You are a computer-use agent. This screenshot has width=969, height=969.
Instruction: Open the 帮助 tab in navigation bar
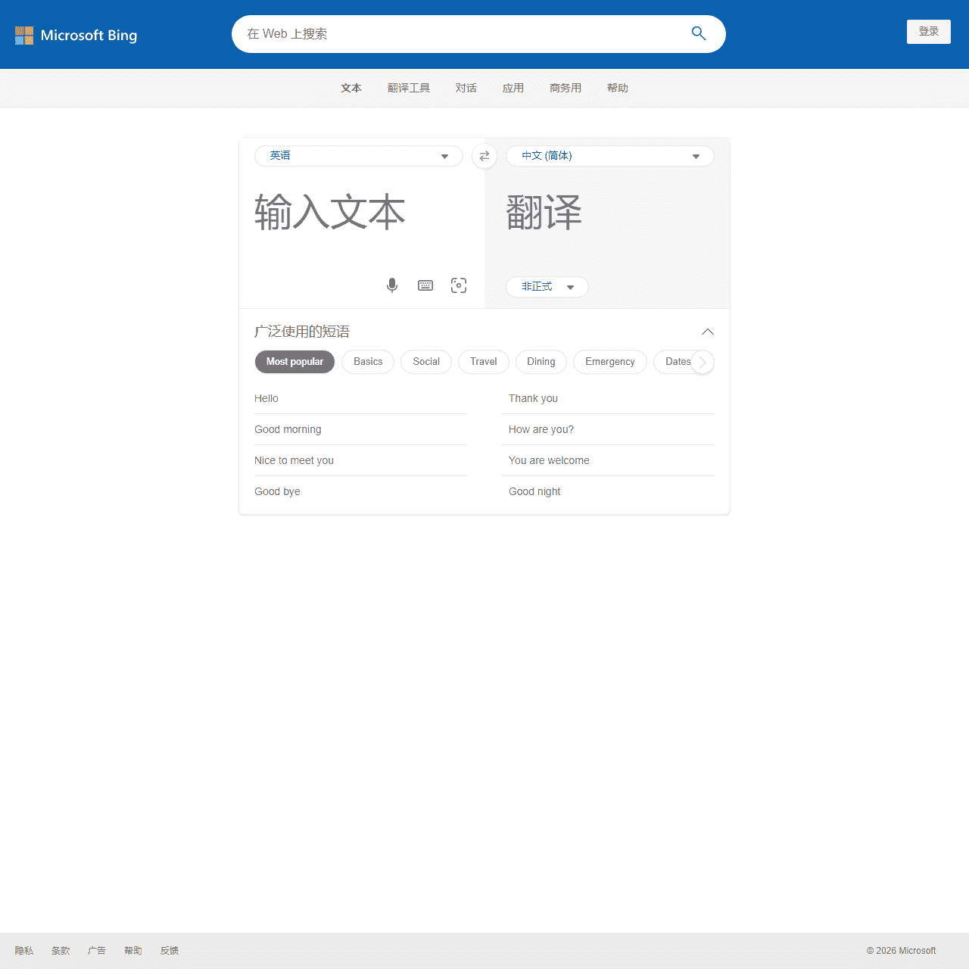point(618,88)
